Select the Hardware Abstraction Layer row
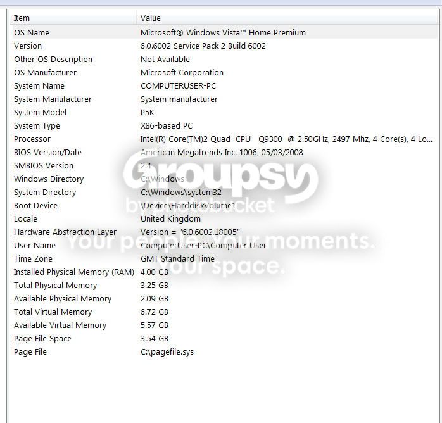This screenshot has width=442, height=423. point(224,232)
